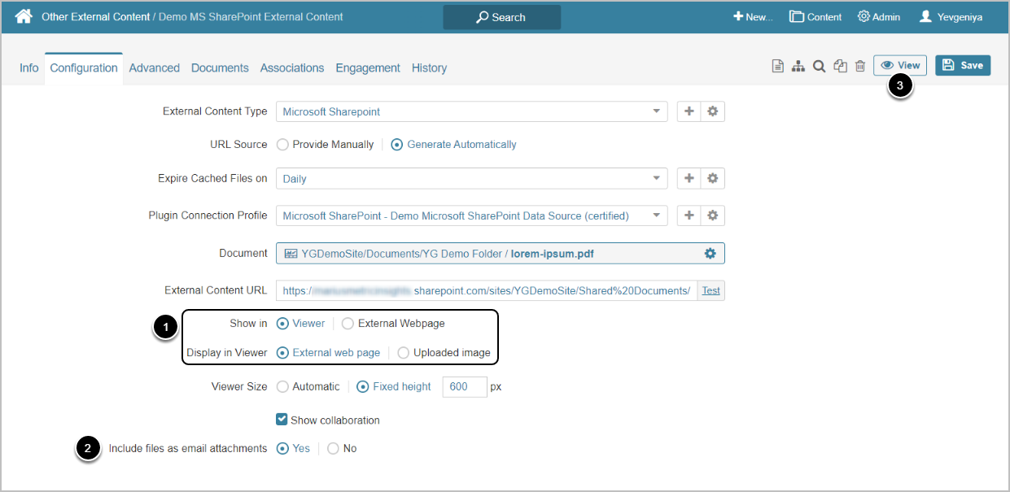This screenshot has height=492, width=1010.
Task: Click the home icon in top bar
Action: coord(24,16)
